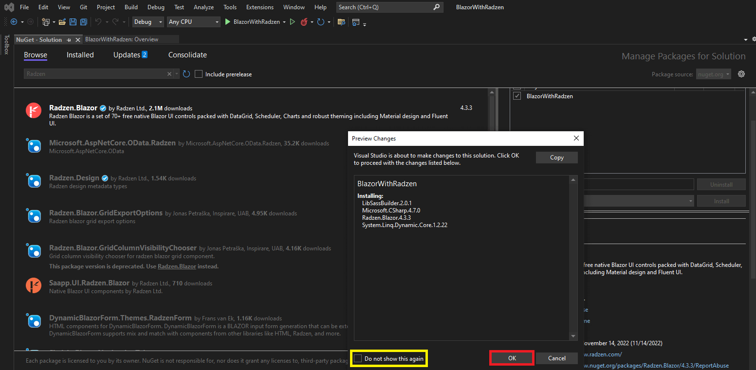Clear the Radzen search box with the X

pyautogui.click(x=169, y=73)
